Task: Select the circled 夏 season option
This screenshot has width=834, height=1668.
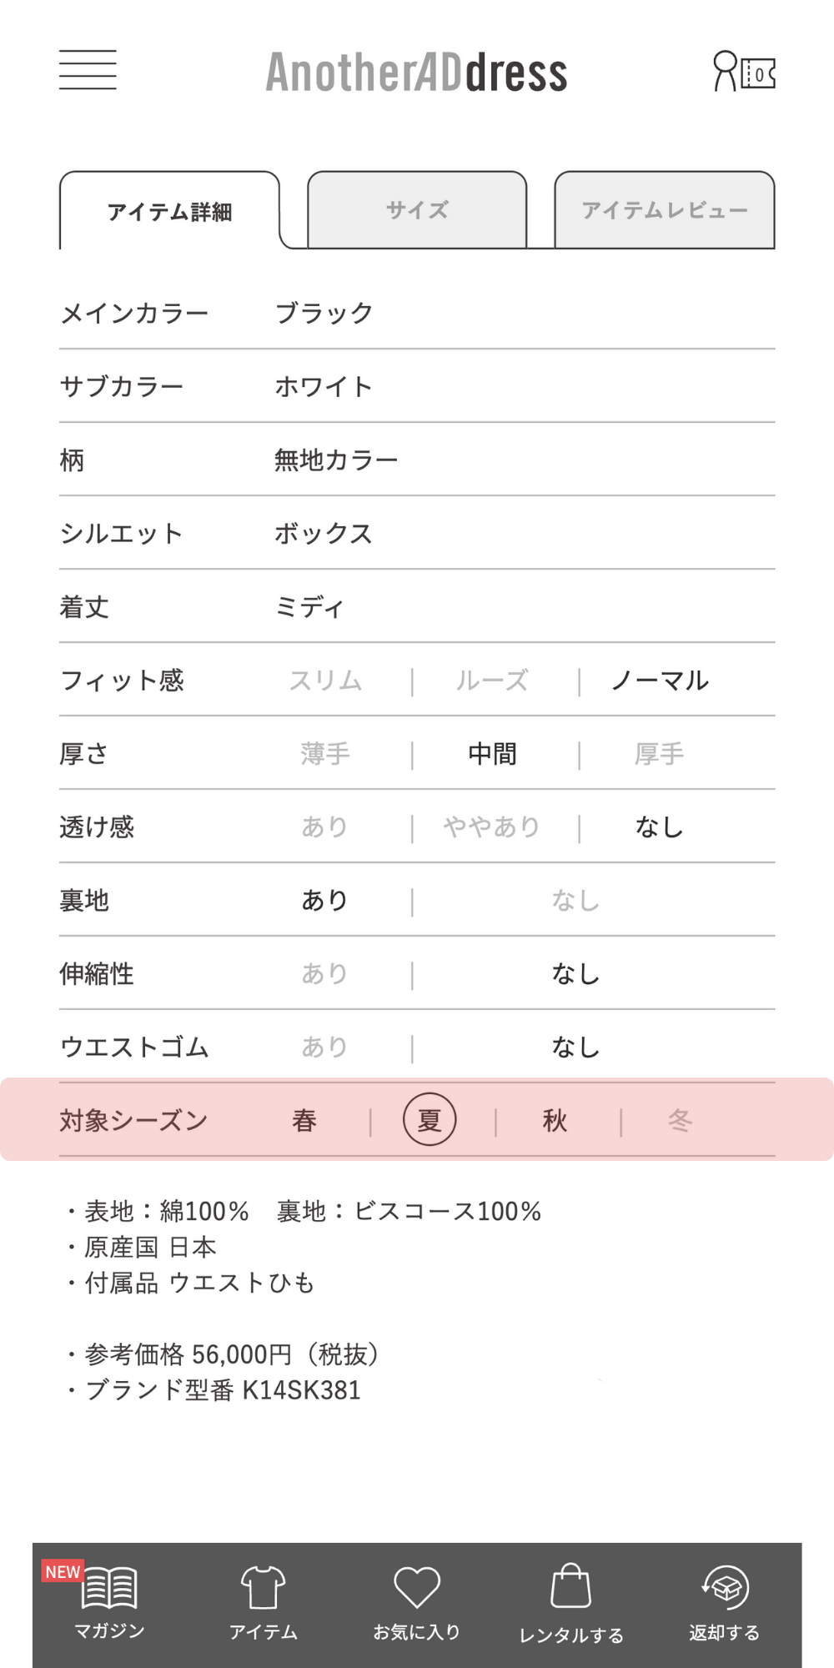Action: click(x=430, y=1119)
